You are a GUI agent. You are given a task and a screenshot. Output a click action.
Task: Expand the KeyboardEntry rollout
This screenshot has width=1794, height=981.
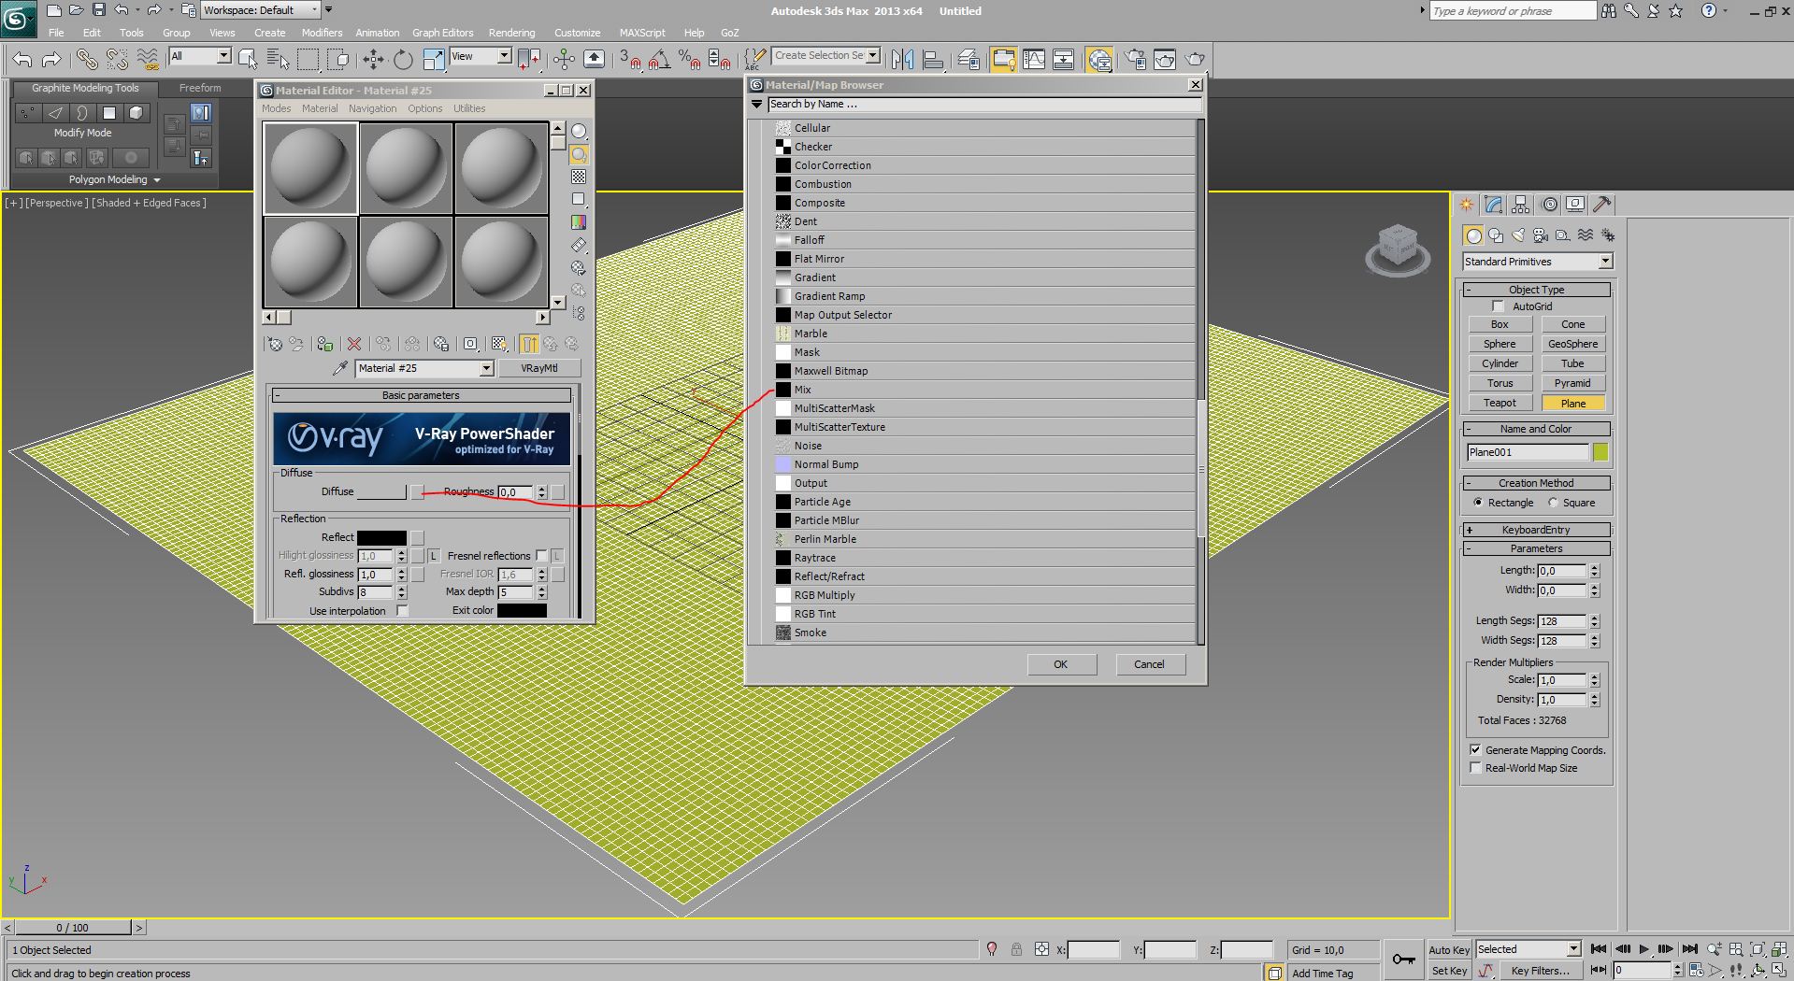pos(1536,530)
